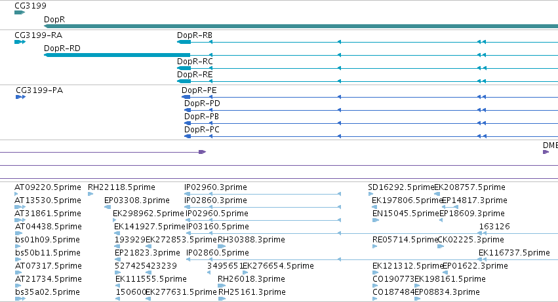
Task: Select the EK197806.5prime EST label
Action: pos(407,200)
